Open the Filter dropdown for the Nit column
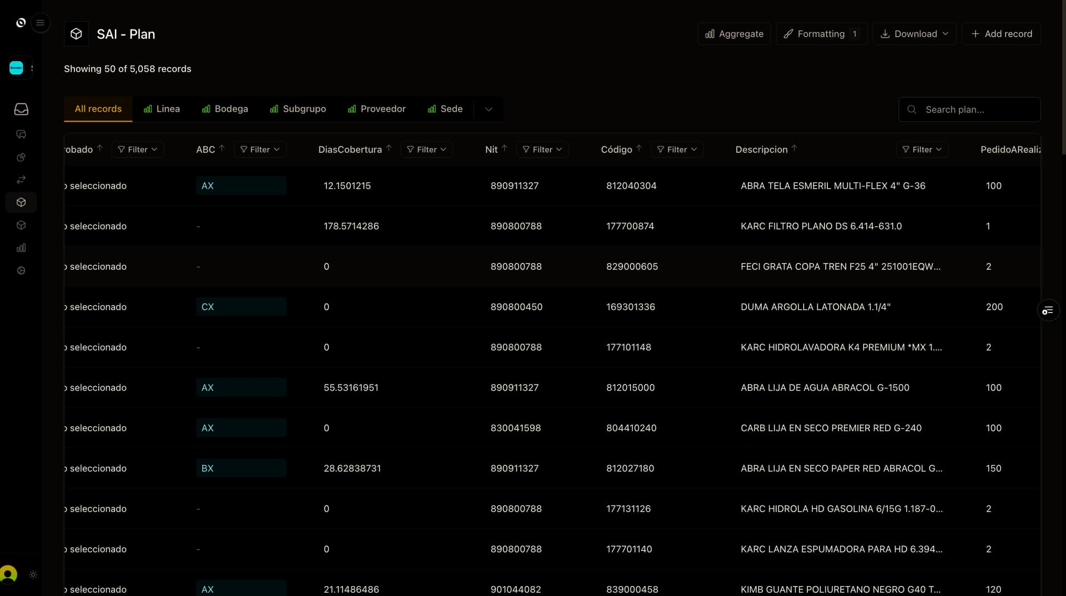Viewport: 1066px width, 596px height. [x=542, y=149]
